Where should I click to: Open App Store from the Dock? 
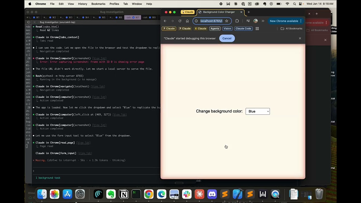(67, 194)
